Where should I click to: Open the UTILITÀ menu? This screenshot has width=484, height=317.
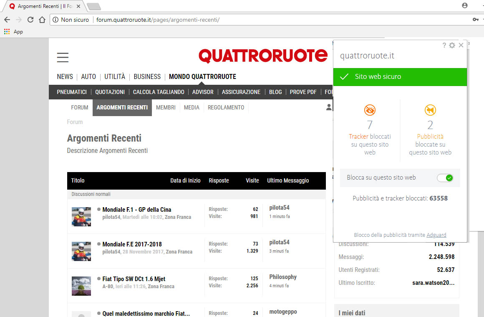tap(114, 76)
